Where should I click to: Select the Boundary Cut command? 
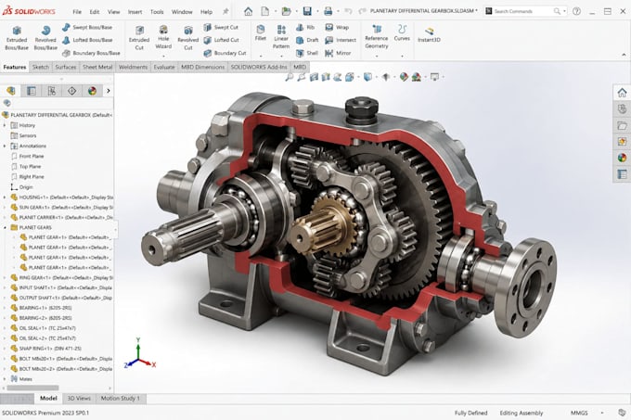point(225,53)
